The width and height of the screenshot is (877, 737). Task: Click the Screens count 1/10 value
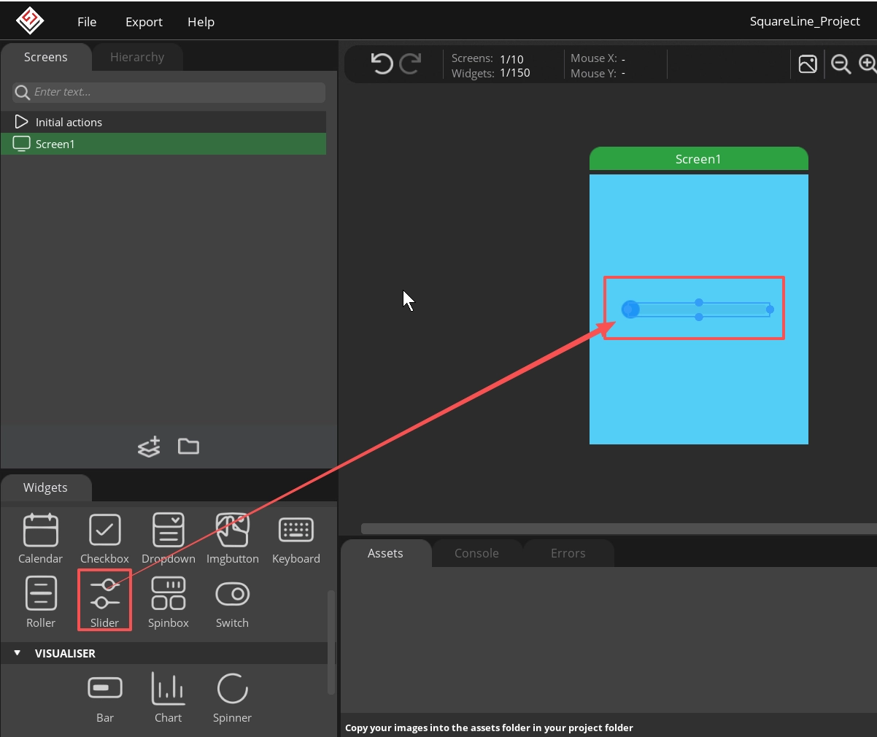511,59
